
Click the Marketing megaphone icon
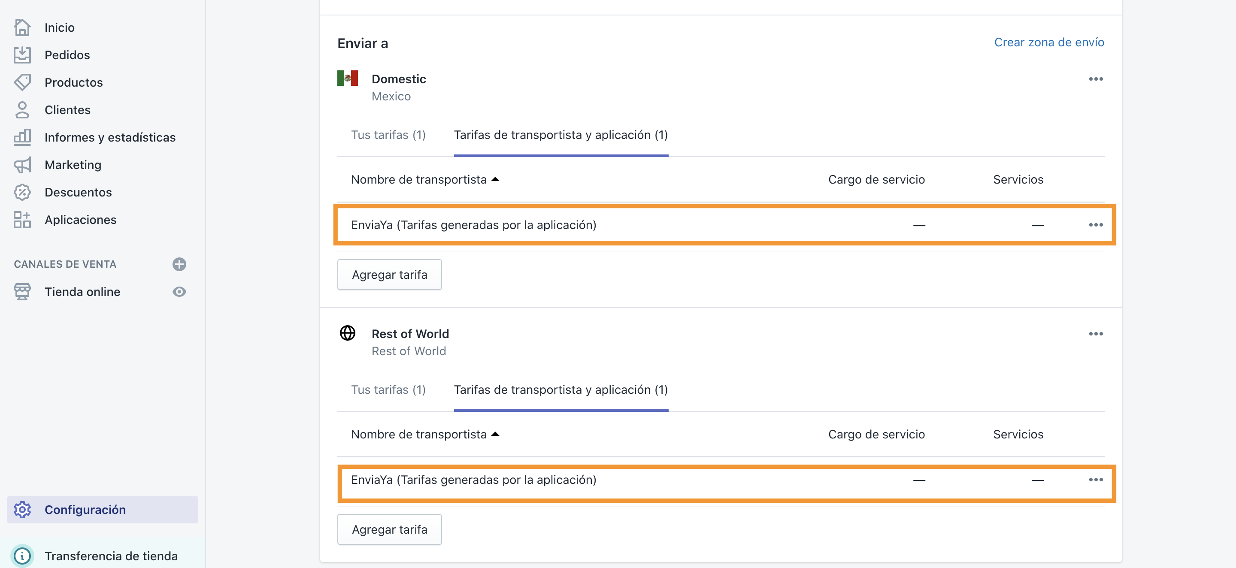tap(22, 165)
